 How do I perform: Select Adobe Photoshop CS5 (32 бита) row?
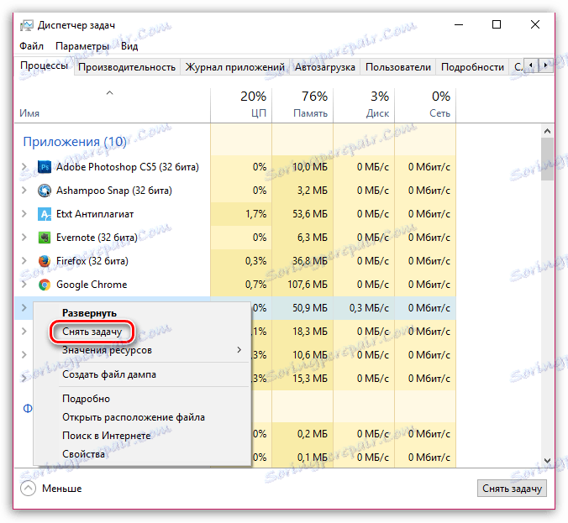(x=235, y=167)
